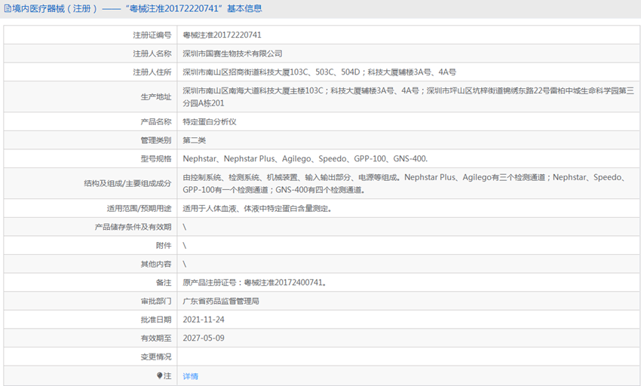Select the remark 原产品注册证号：粤械注准20172400741
Viewport: 641px width, 386px height.
click(x=254, y=283)
